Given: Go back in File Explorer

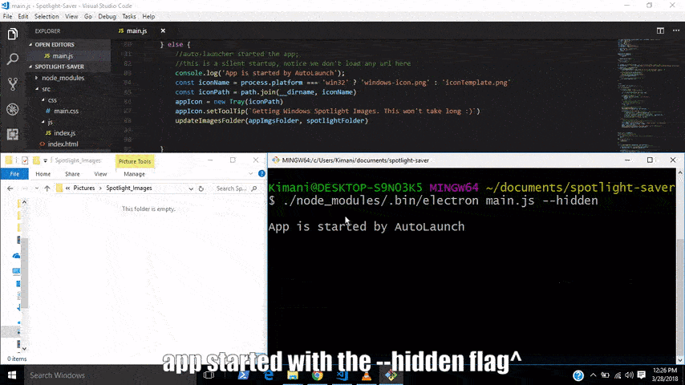Looking at the screenshot, I should pyautogui.click(x=10, y=188).
